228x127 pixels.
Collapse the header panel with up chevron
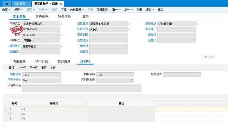pos(206,56)
